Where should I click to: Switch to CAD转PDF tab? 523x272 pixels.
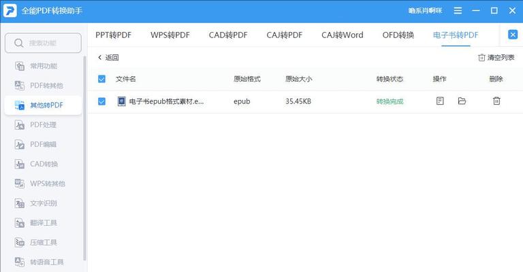pos(228,35)
